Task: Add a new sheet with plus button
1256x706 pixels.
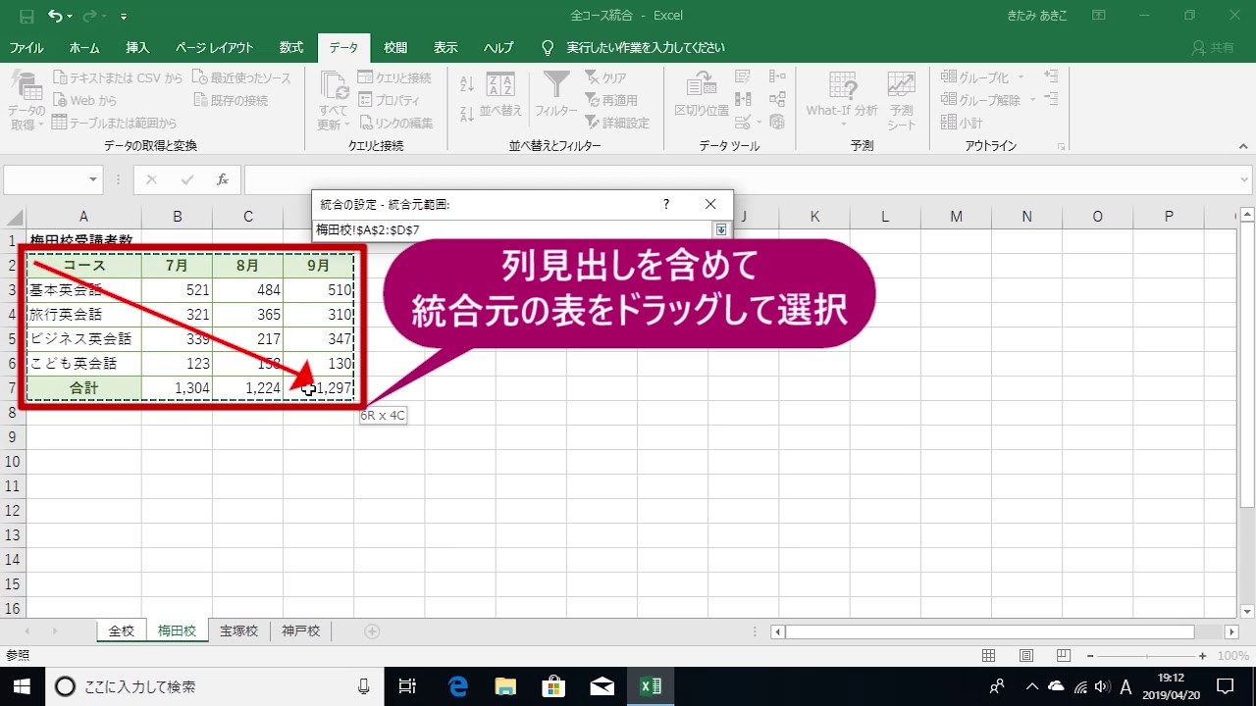Action: coord(372,631)
